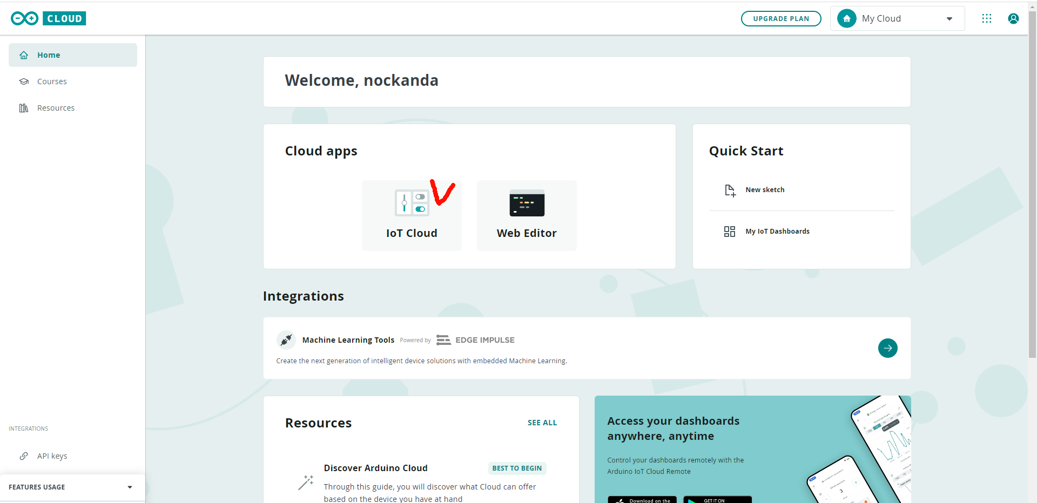The image size is (1037, 503).
Task: Click the page vertical scrollbar
Action: pyautogui.click(x=1032, y=183)
